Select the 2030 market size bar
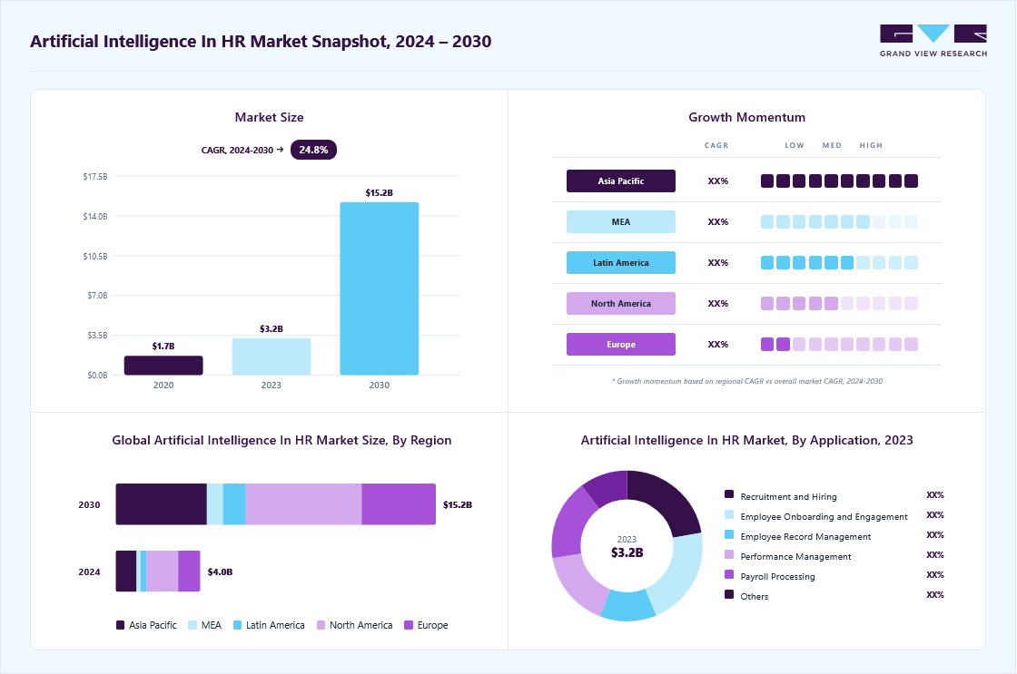Viewport: 1017px width, 674px height. pyautogui.click(x=380, y=288)
